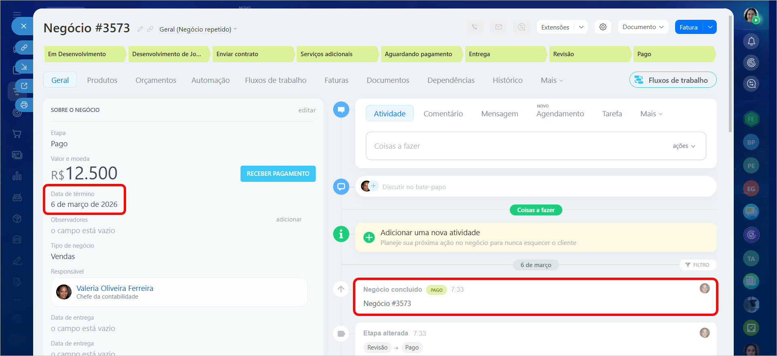The width and height of the screenshot is (777, 356).
Task: Click the print icon on left slider
Action: (24, 105)
